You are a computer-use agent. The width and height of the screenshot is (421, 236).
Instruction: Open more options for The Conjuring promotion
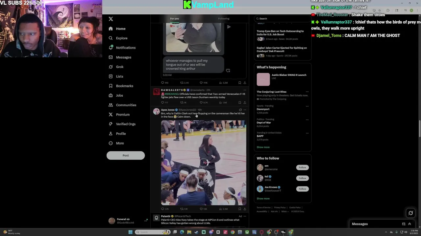pyautogui.click(x=307, y=92)
